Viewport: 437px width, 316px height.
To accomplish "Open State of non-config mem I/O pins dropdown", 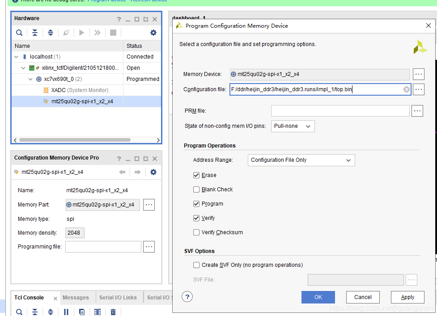I will coord(293,126).
